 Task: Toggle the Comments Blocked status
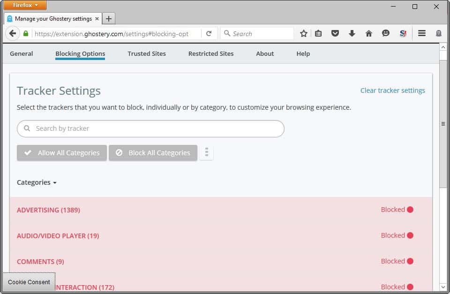coord(397,261)
